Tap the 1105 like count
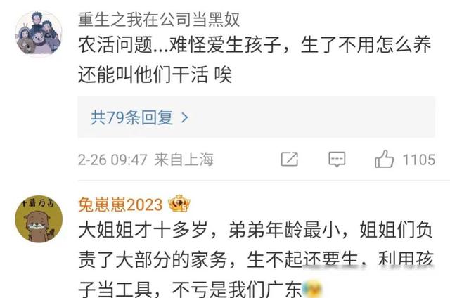Image resolution: width=450 pixels, height=298 pixels. click(x=419, y=160)
